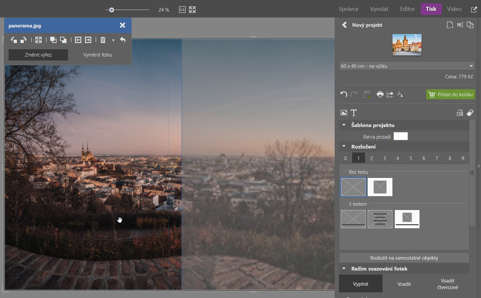
Task: Collapse Šablona projektu section
Action: (344, 125)
